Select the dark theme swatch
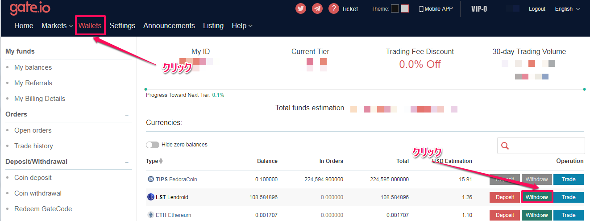 [x=395, y=8]
